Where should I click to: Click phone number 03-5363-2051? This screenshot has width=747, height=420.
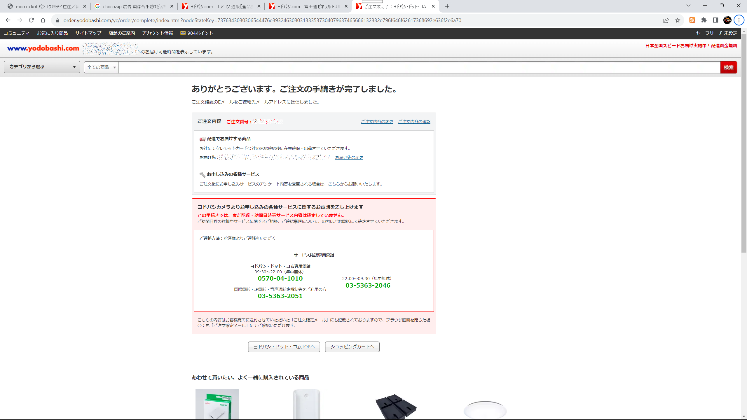(280, 296)
